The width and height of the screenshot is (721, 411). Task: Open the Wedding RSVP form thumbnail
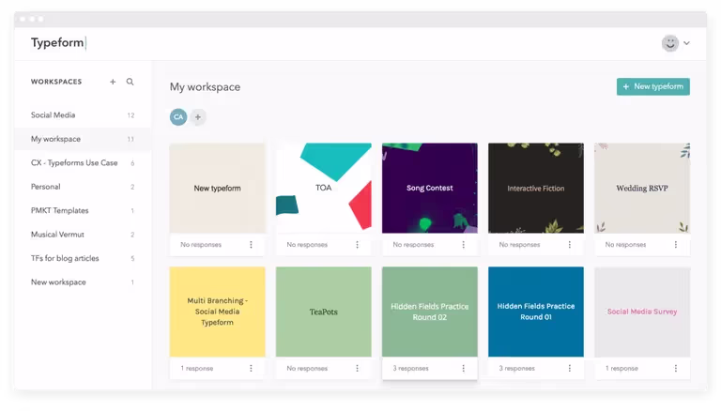pyautogui.click(x=642, y=188)
